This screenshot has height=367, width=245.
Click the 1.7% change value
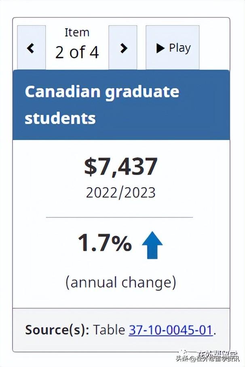[105, 243]
